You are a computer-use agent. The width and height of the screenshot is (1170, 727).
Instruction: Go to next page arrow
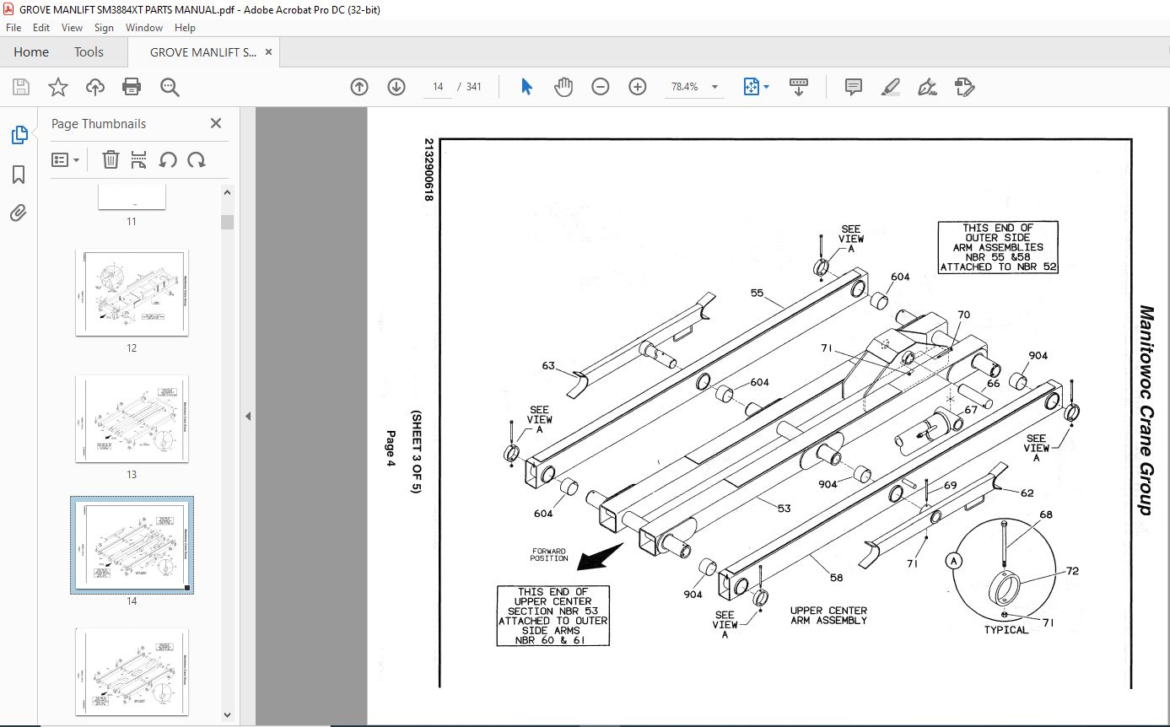click(396, 87)
